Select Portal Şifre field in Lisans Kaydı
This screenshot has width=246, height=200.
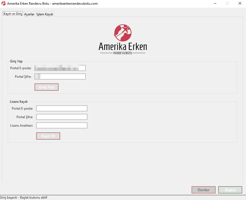62,117
